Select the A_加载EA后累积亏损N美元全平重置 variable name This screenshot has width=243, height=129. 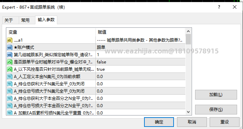click(54, 113)
